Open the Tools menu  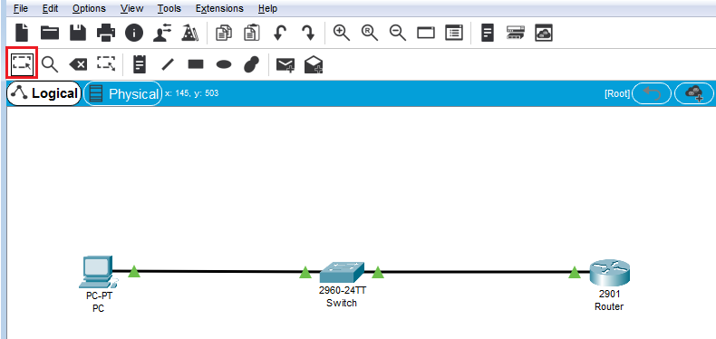coord(169,8)
